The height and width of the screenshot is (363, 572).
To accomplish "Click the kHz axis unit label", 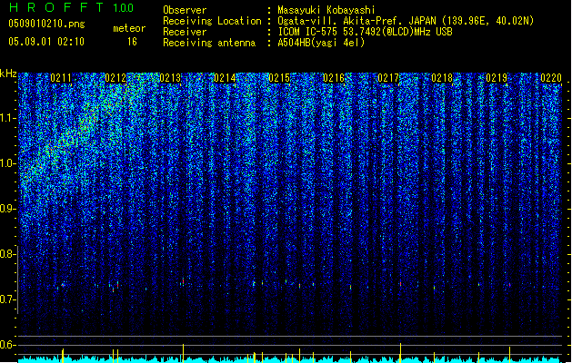I will pyautogui.click(x=8, y=74).
